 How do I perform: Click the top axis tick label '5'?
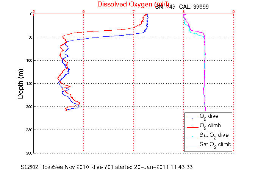tap(34, 11)
